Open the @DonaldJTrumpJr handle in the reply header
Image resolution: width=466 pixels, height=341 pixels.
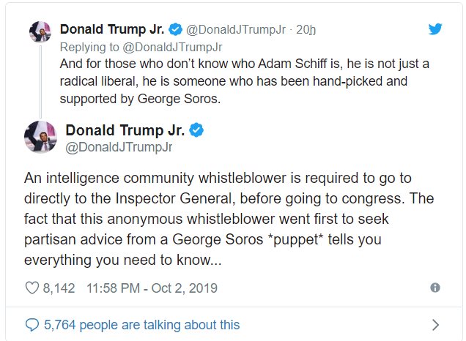point(237,30)
